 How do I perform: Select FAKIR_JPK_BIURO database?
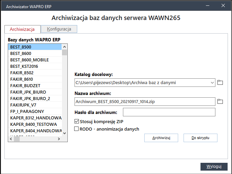(35, 92)
